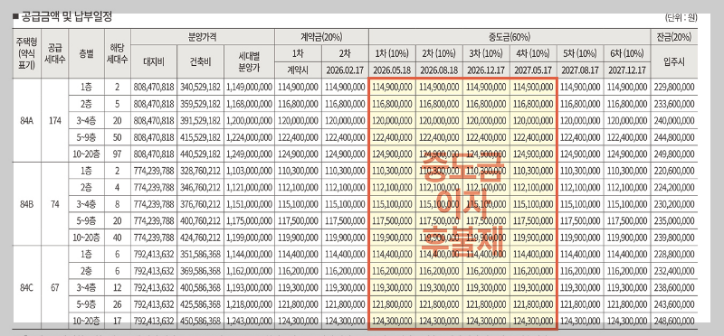Select the '2026.08.18' date cell

coord(439,70)
